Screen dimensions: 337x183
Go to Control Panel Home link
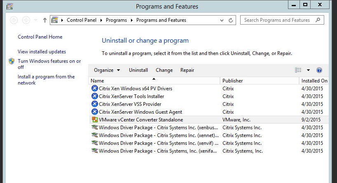40,37
